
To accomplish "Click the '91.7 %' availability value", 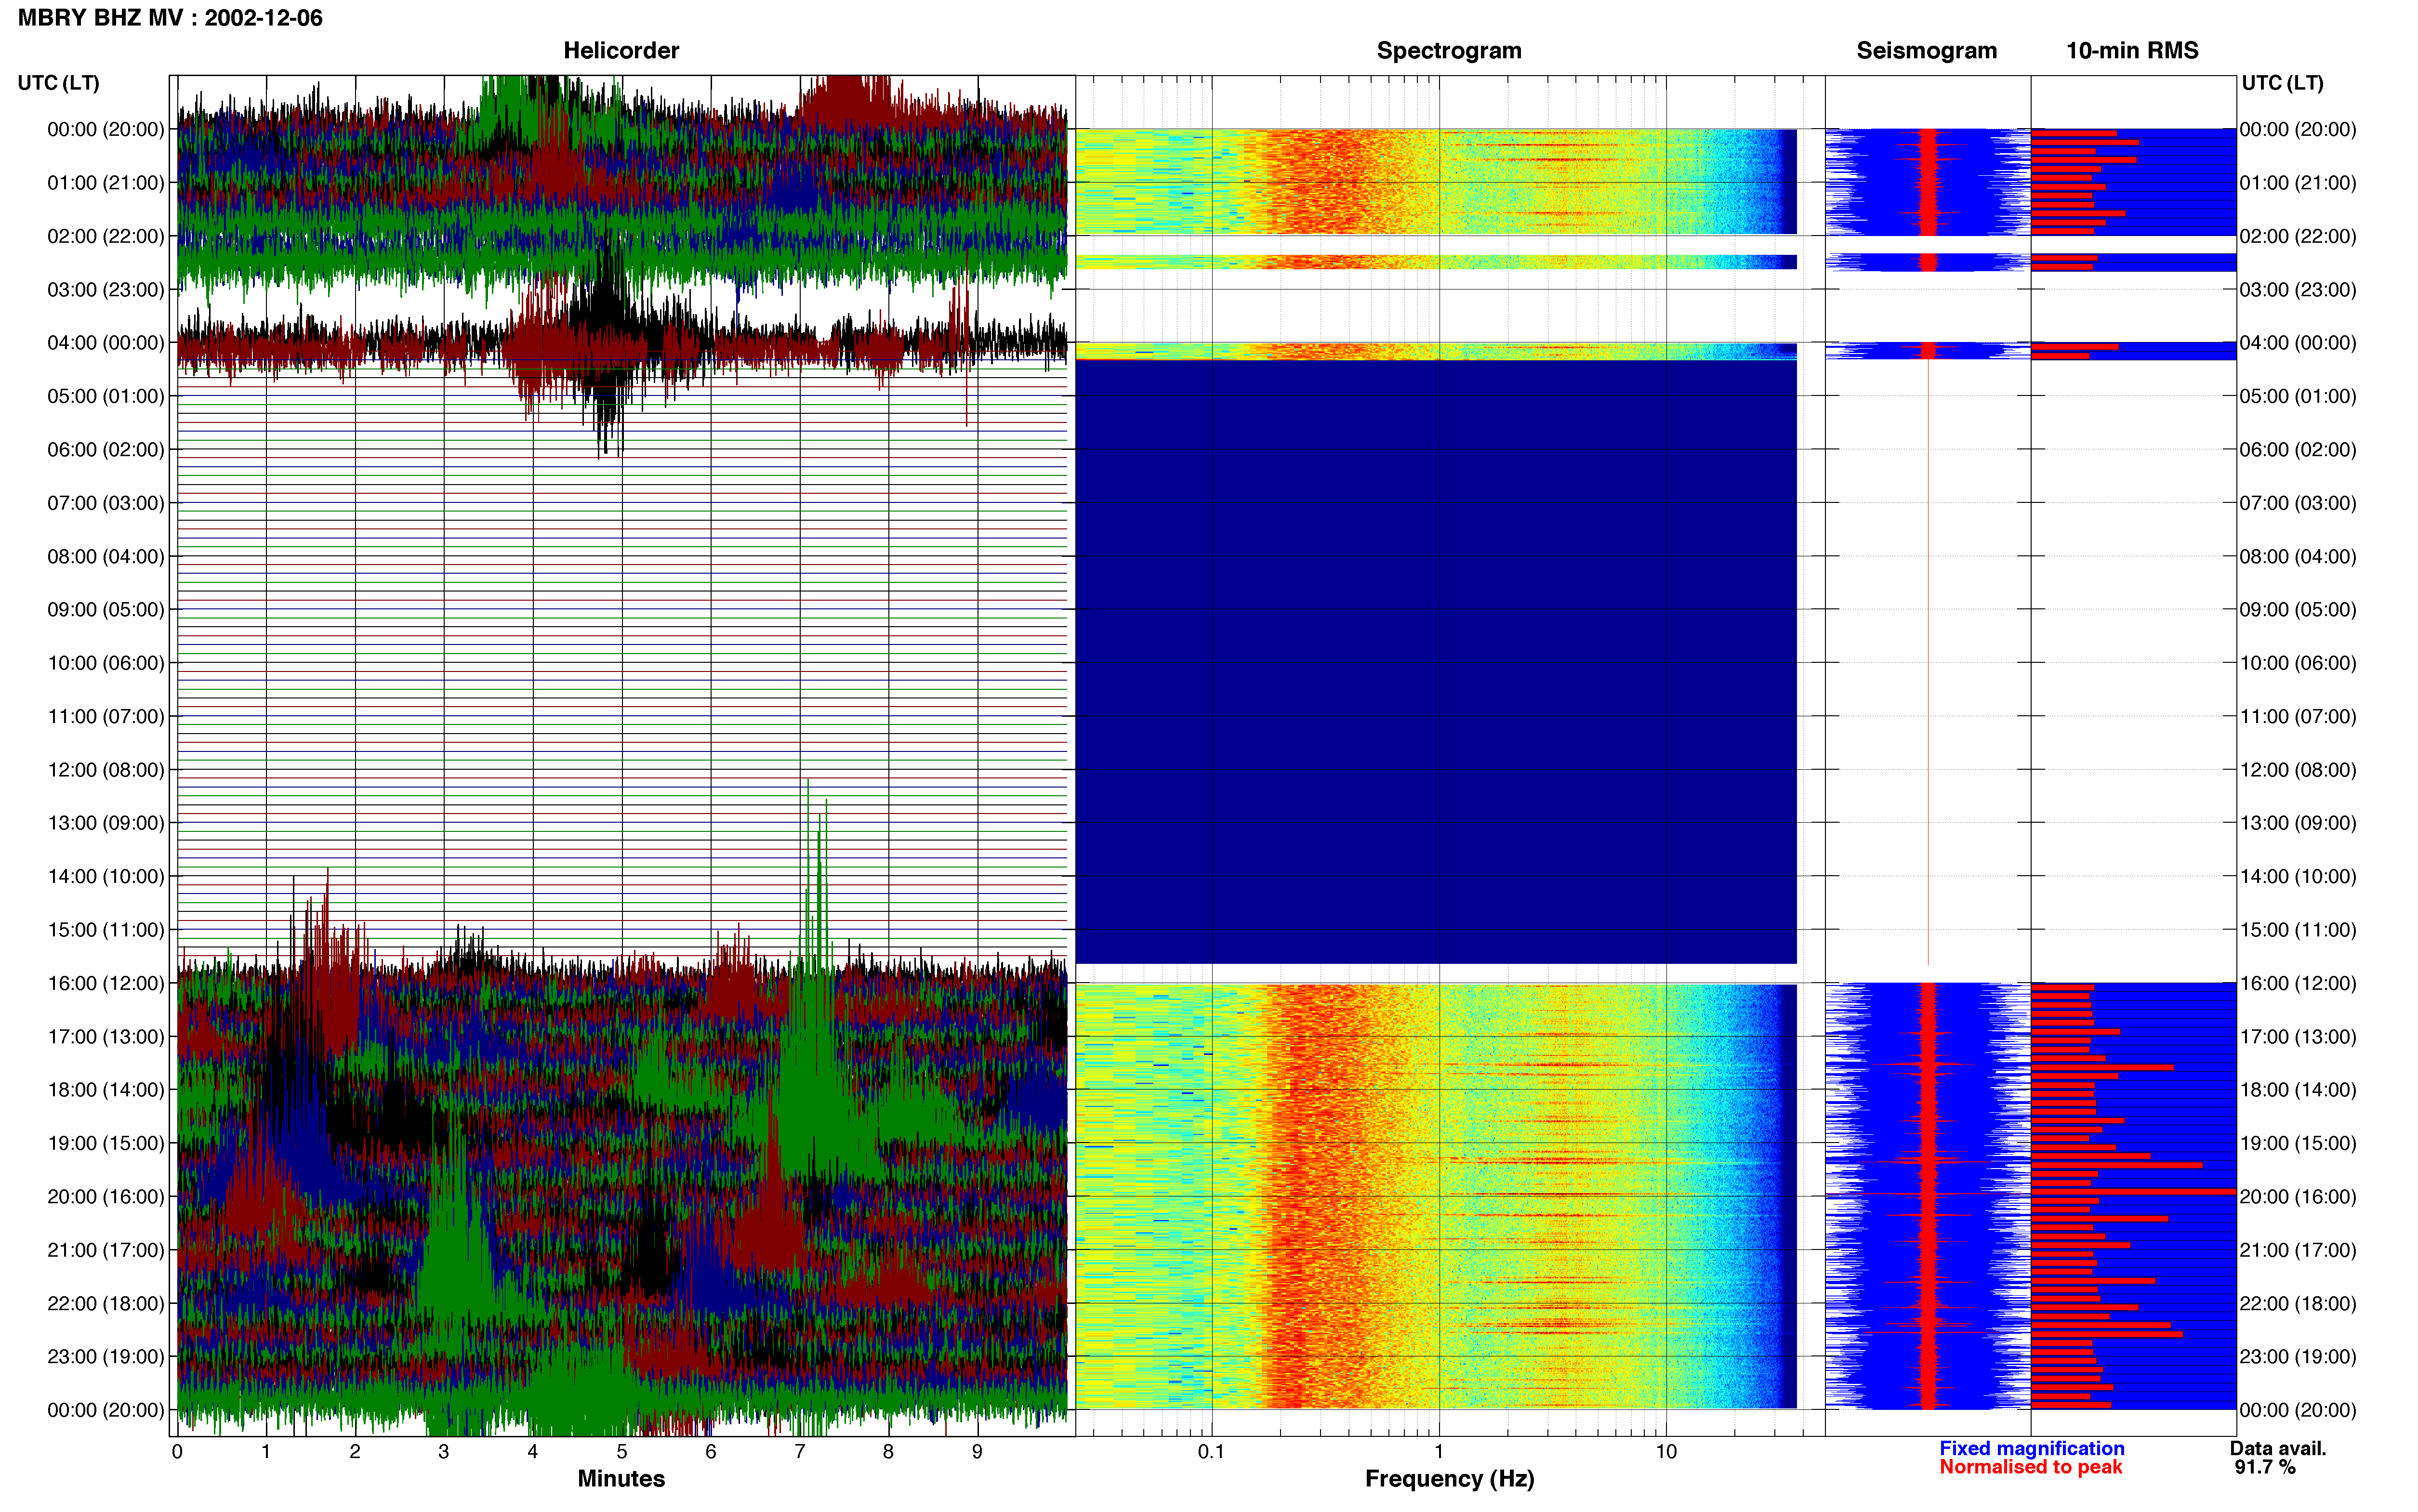I will [2265, 1467].
